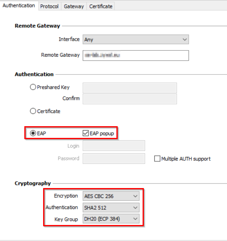This screenshot has height=241, width=227.
Task: Uncheck the EAP popup checkbox
Action: (86, 134)
